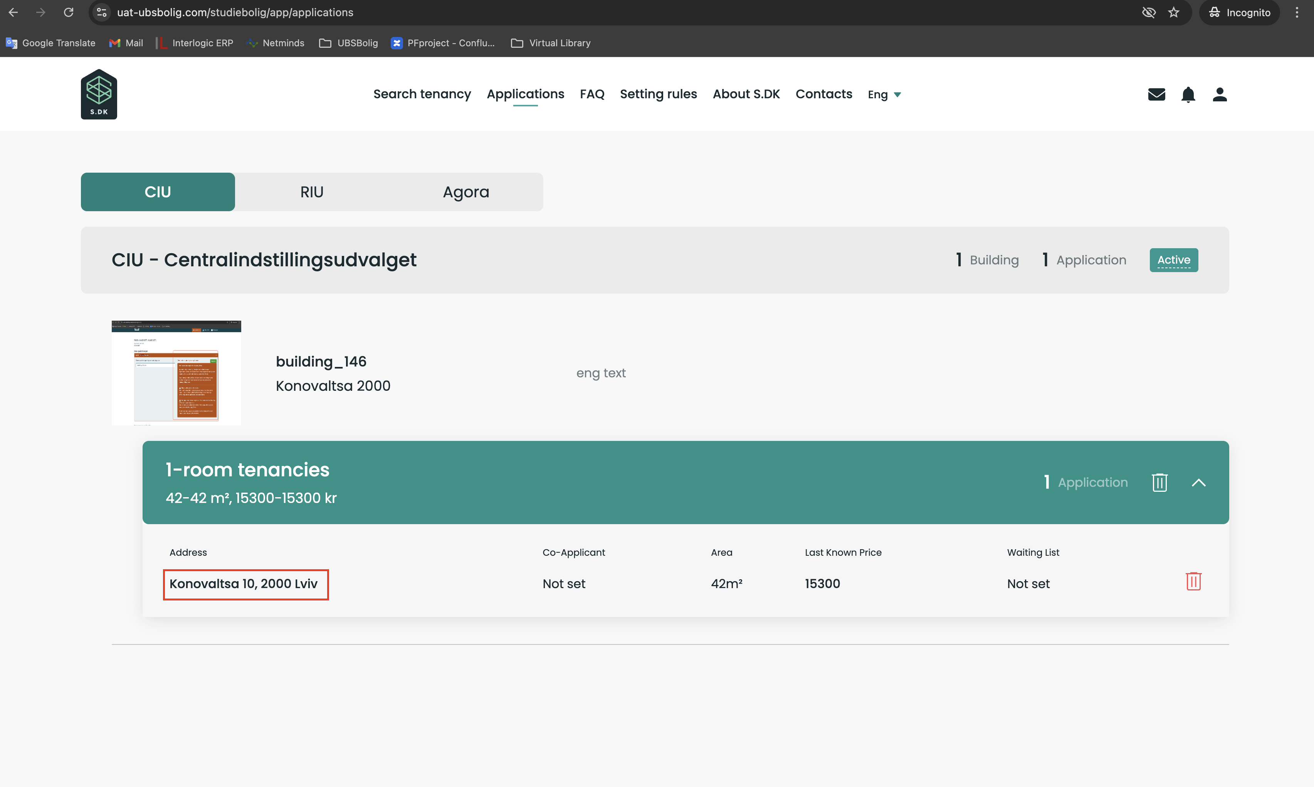Open the Eng language dropdown
The height and width of the screenshot is (787, 1314).
[884, 94]
